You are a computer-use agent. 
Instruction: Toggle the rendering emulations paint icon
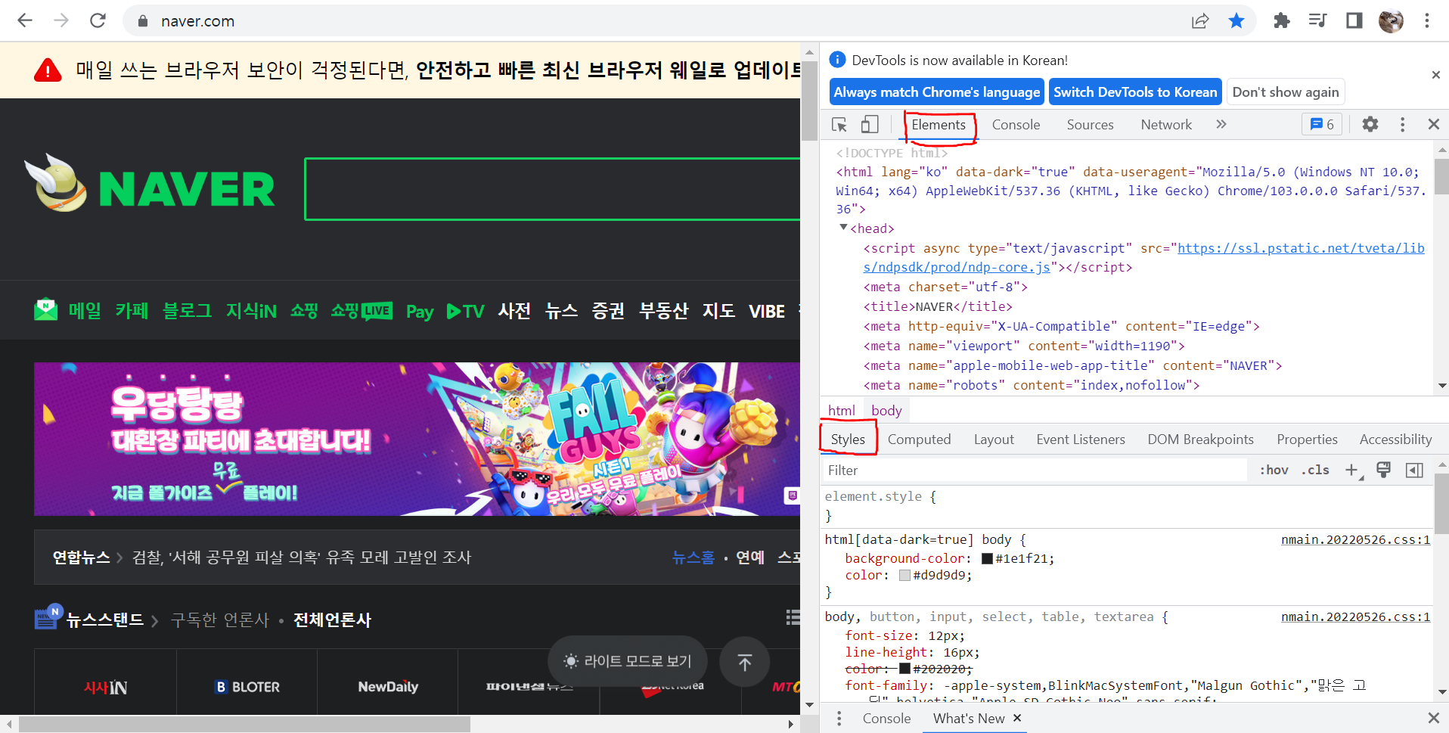tap(1383, 470)
